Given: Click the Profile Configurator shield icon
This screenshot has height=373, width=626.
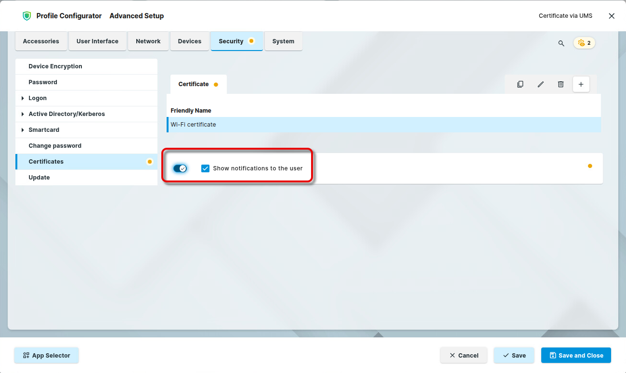Looking at the screenshot, I should (x=26, y=16).
